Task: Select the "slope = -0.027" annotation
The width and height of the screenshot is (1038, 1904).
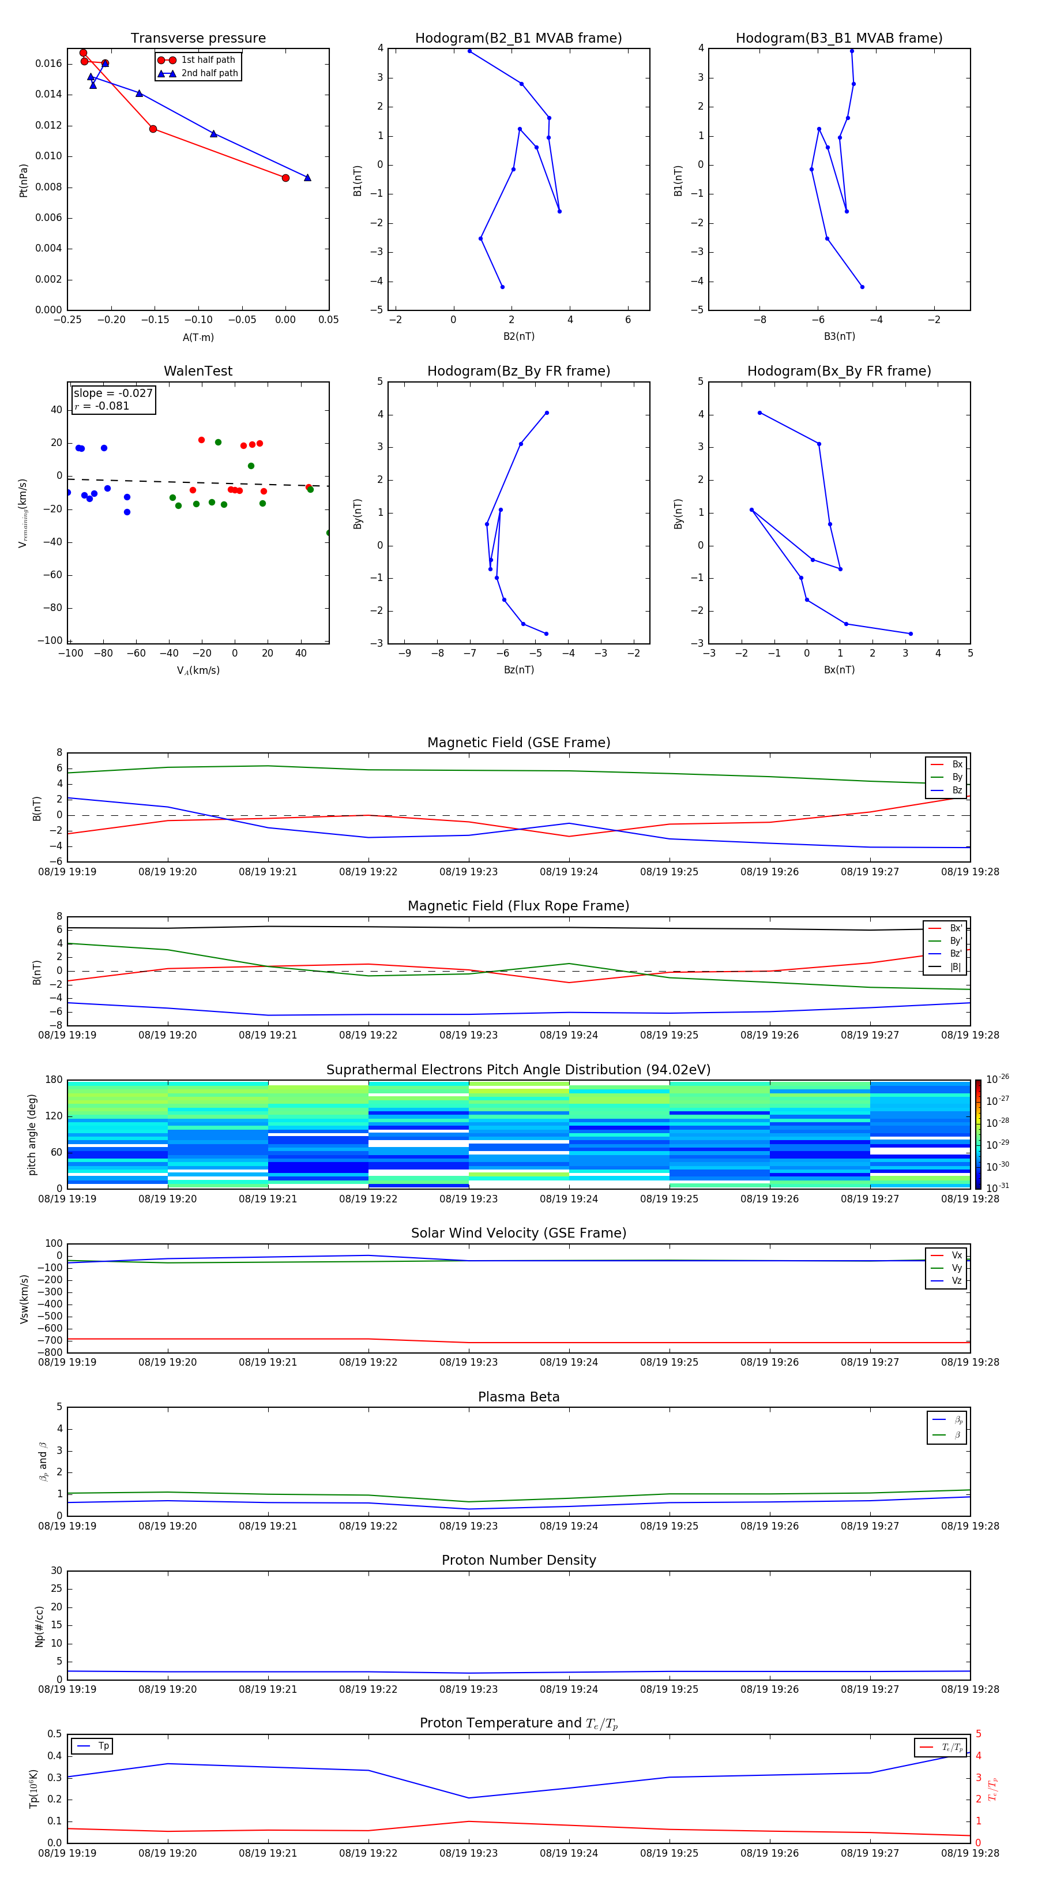Action: pos(113,393)
